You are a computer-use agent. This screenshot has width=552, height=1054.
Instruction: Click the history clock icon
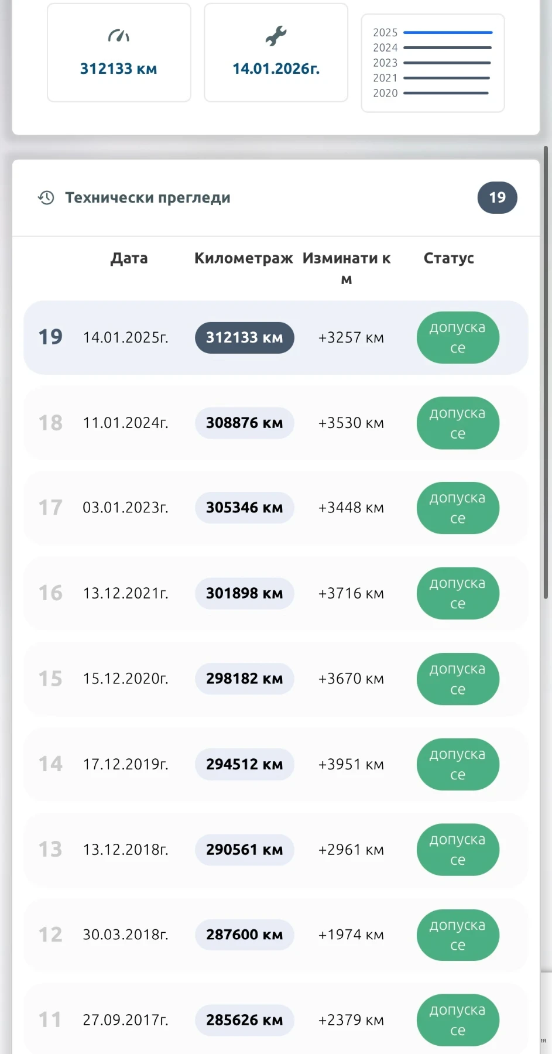tap(46, 198)
